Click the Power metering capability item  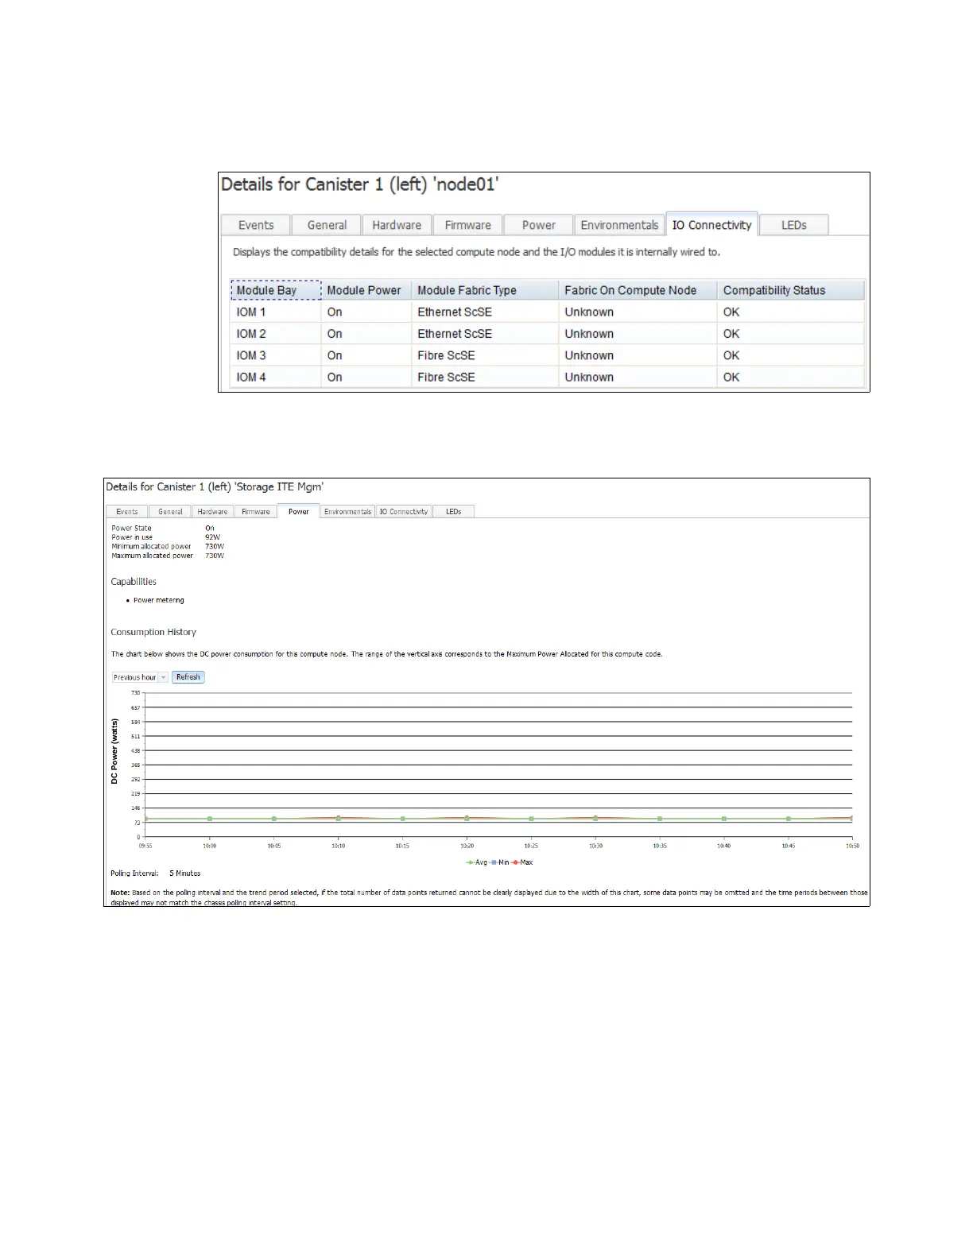click(x=158, y=600)
